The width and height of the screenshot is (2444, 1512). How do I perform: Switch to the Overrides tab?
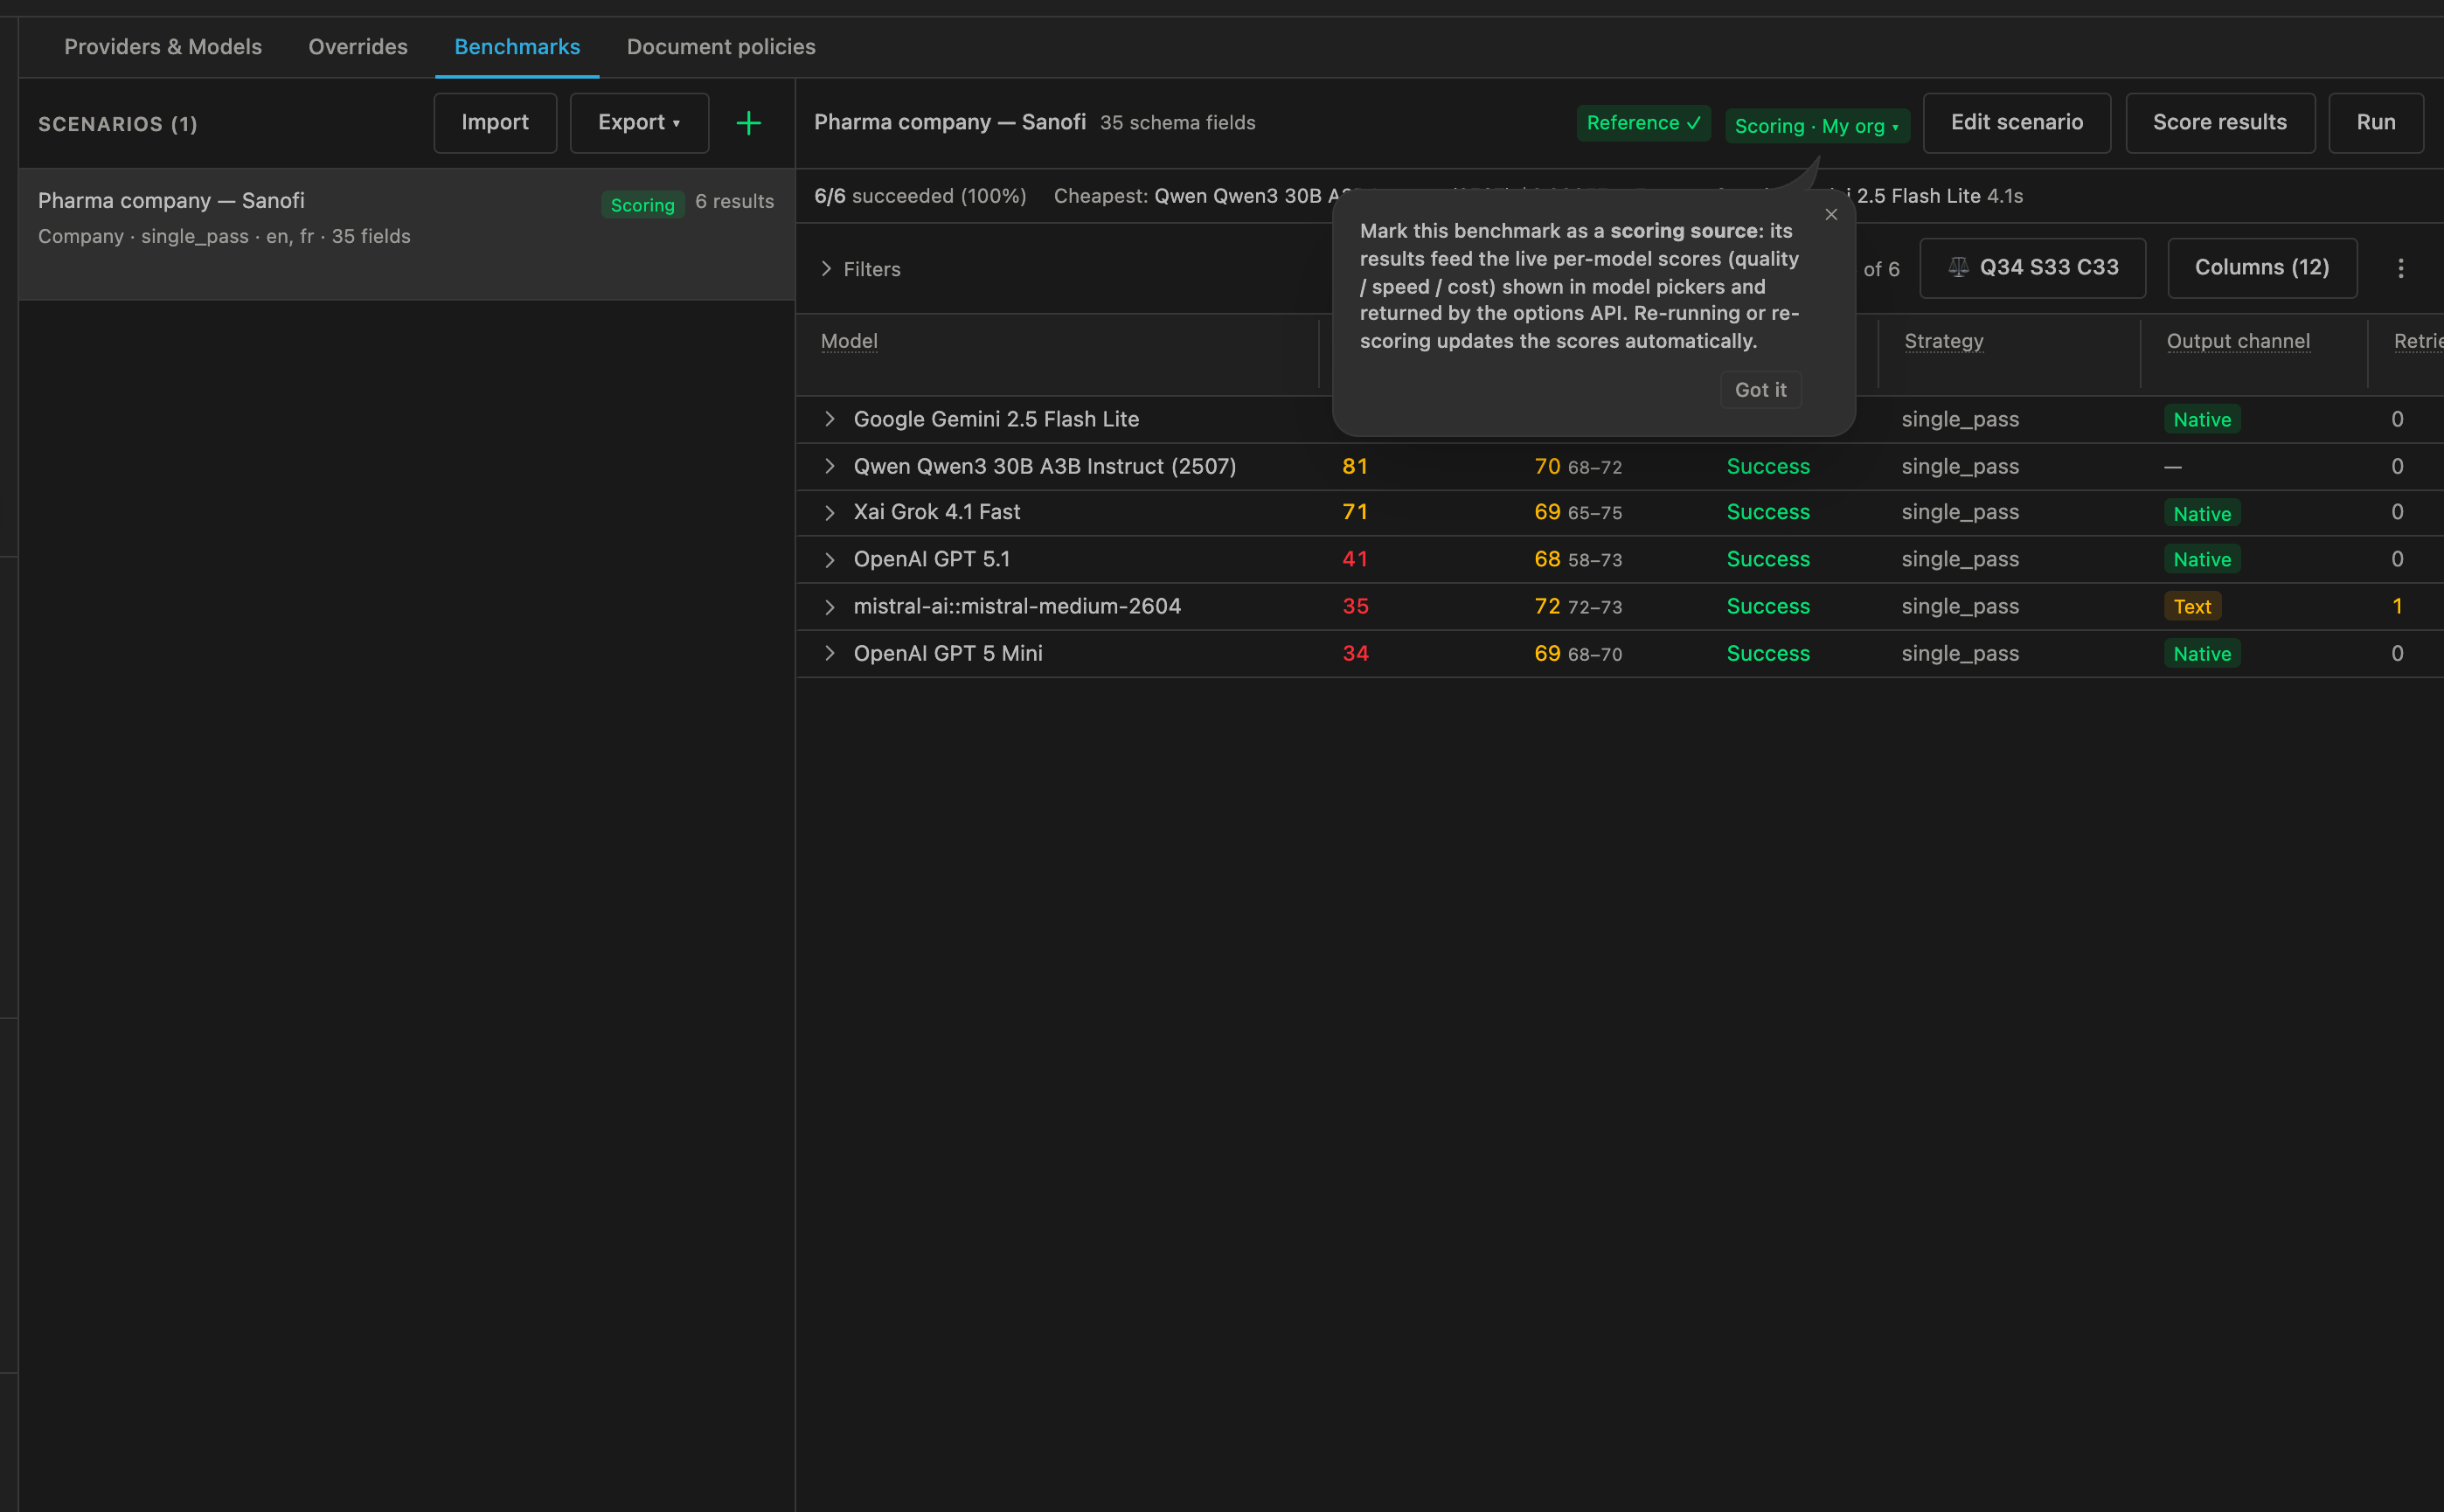[x=358, y=47]
